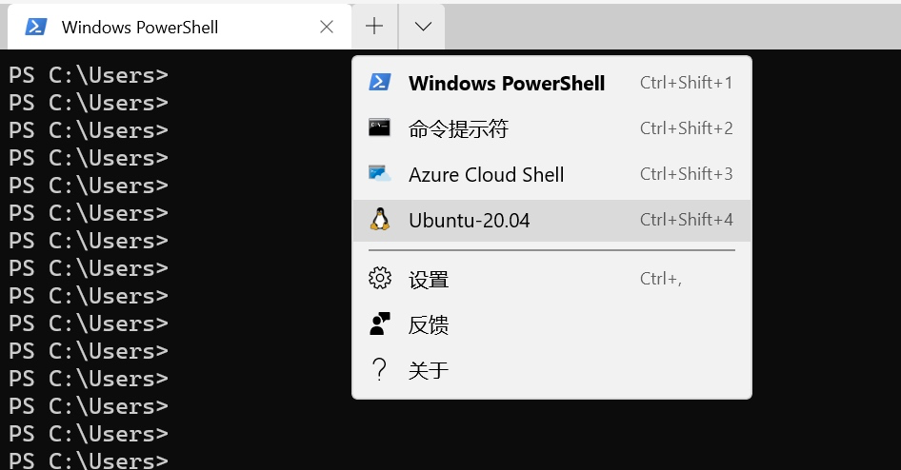Click the first PS C:\Users> prompt line
This screenshot has height=470, width=901.
click(89, 74)
